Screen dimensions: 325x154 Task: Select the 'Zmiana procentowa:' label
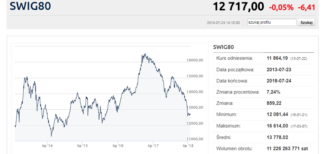pyautogui.click(x=238, y=92)
